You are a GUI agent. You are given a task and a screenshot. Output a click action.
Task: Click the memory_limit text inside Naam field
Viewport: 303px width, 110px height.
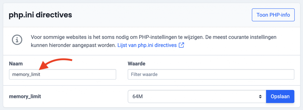pyautogui.click(x=26, y=75)
